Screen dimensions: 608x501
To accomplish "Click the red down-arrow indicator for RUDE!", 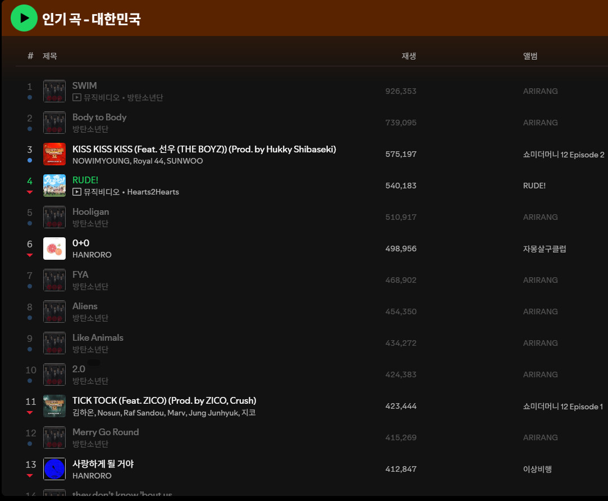I will pos(30,192).
